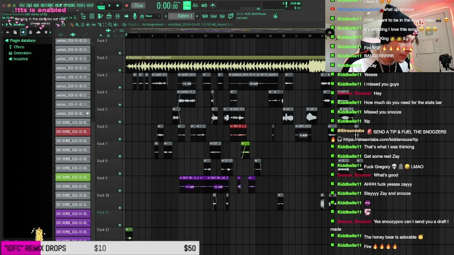
Task: Mute Track 9 via its green dot
Action: [120, 191]
